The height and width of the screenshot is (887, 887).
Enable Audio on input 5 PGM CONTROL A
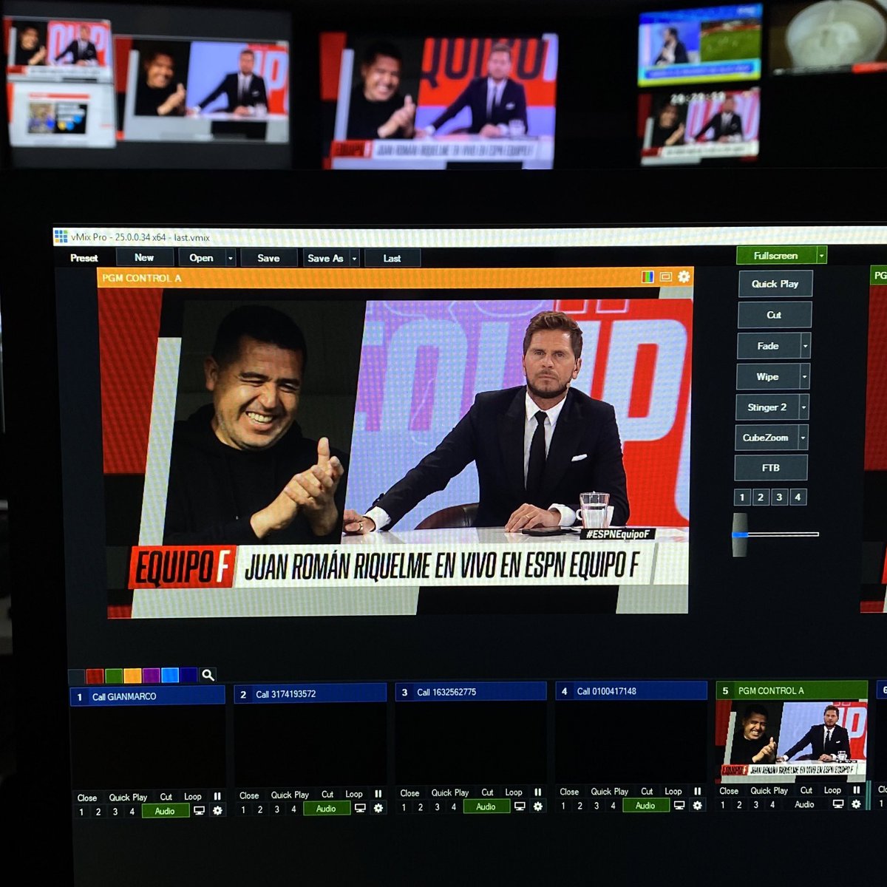click(x=804, y=804)
